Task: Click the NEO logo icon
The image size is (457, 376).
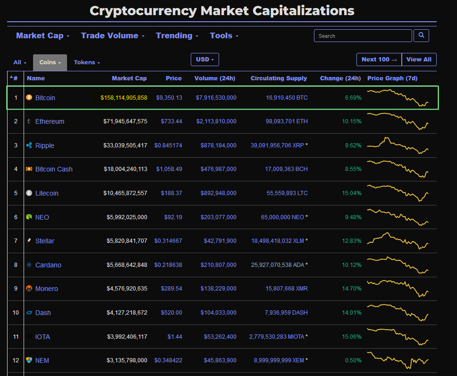Action: click(x=29, y=217)
